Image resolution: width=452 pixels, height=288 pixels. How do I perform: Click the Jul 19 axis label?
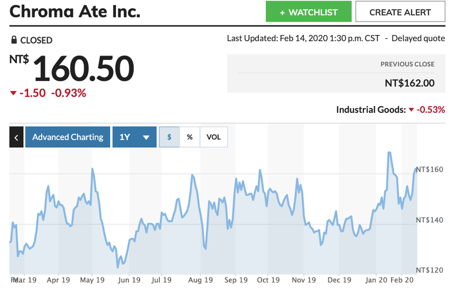pyautogui.click(x=162, y=280)
